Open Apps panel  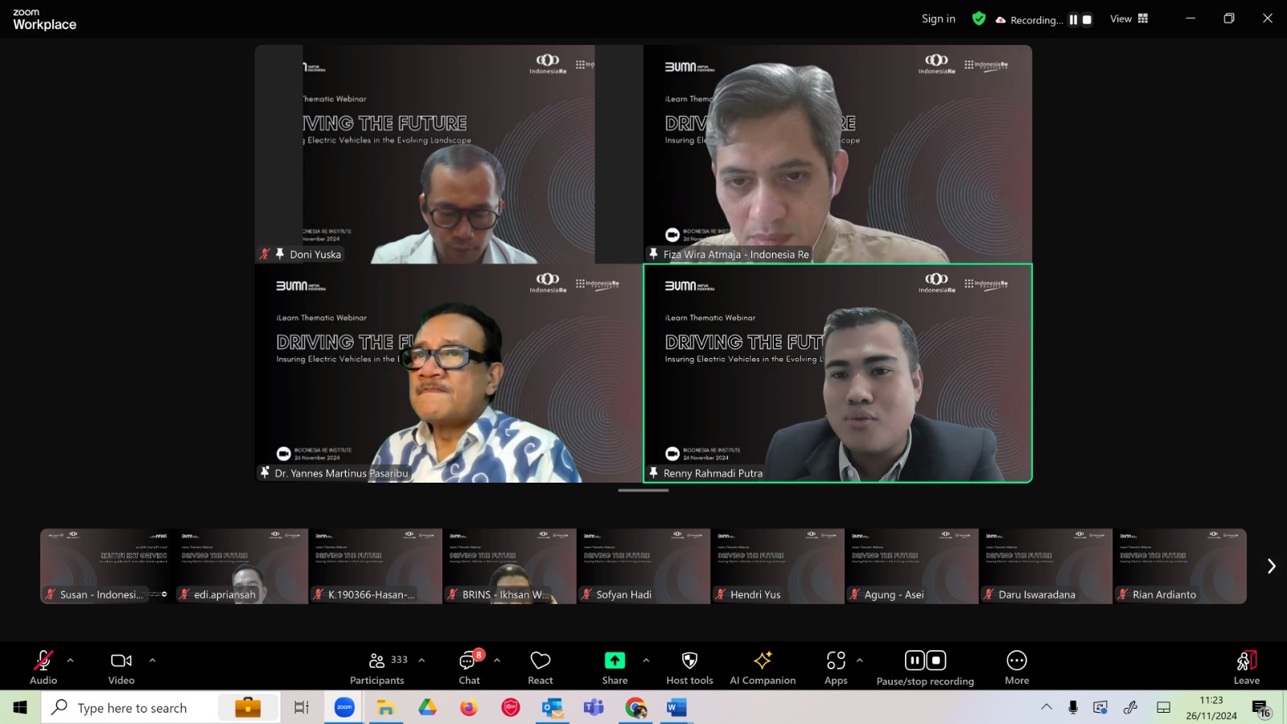click(x=836, y=667)
